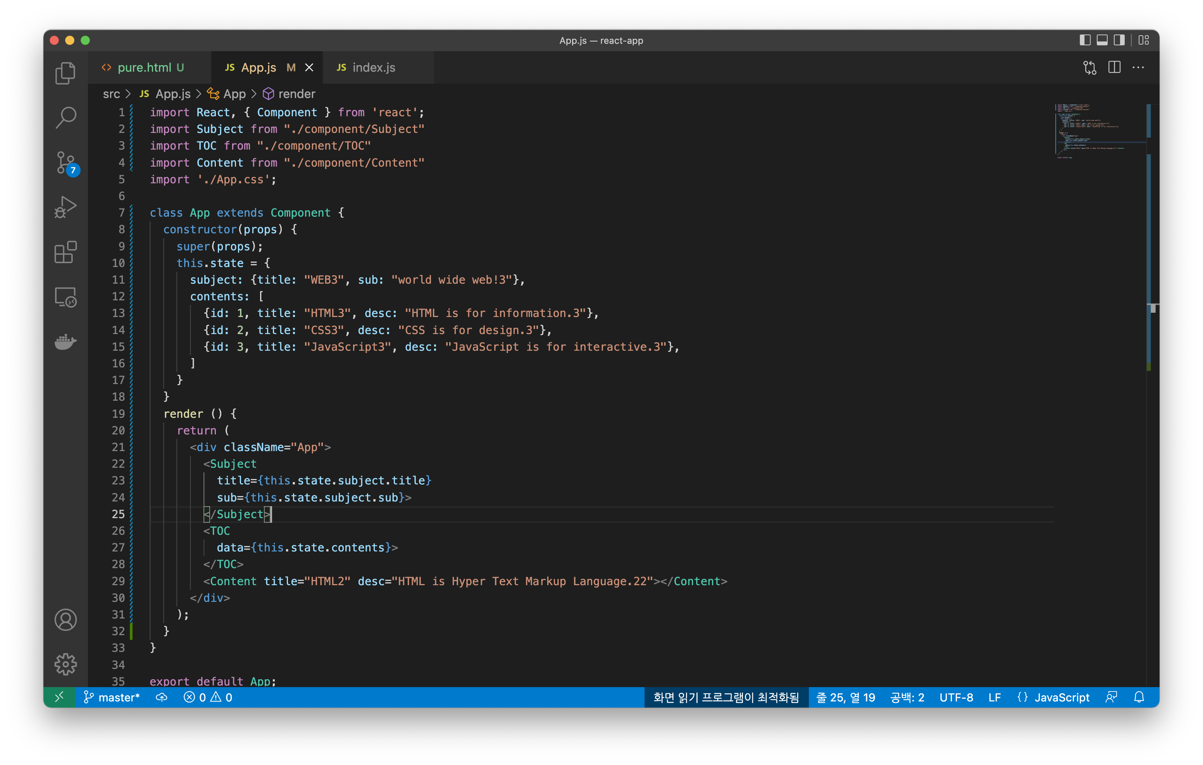The width and height of the screenshot is (1203, 765).
Task: Open the editor More Actions ellipsis menu
Action: [x=1138, y=67]
